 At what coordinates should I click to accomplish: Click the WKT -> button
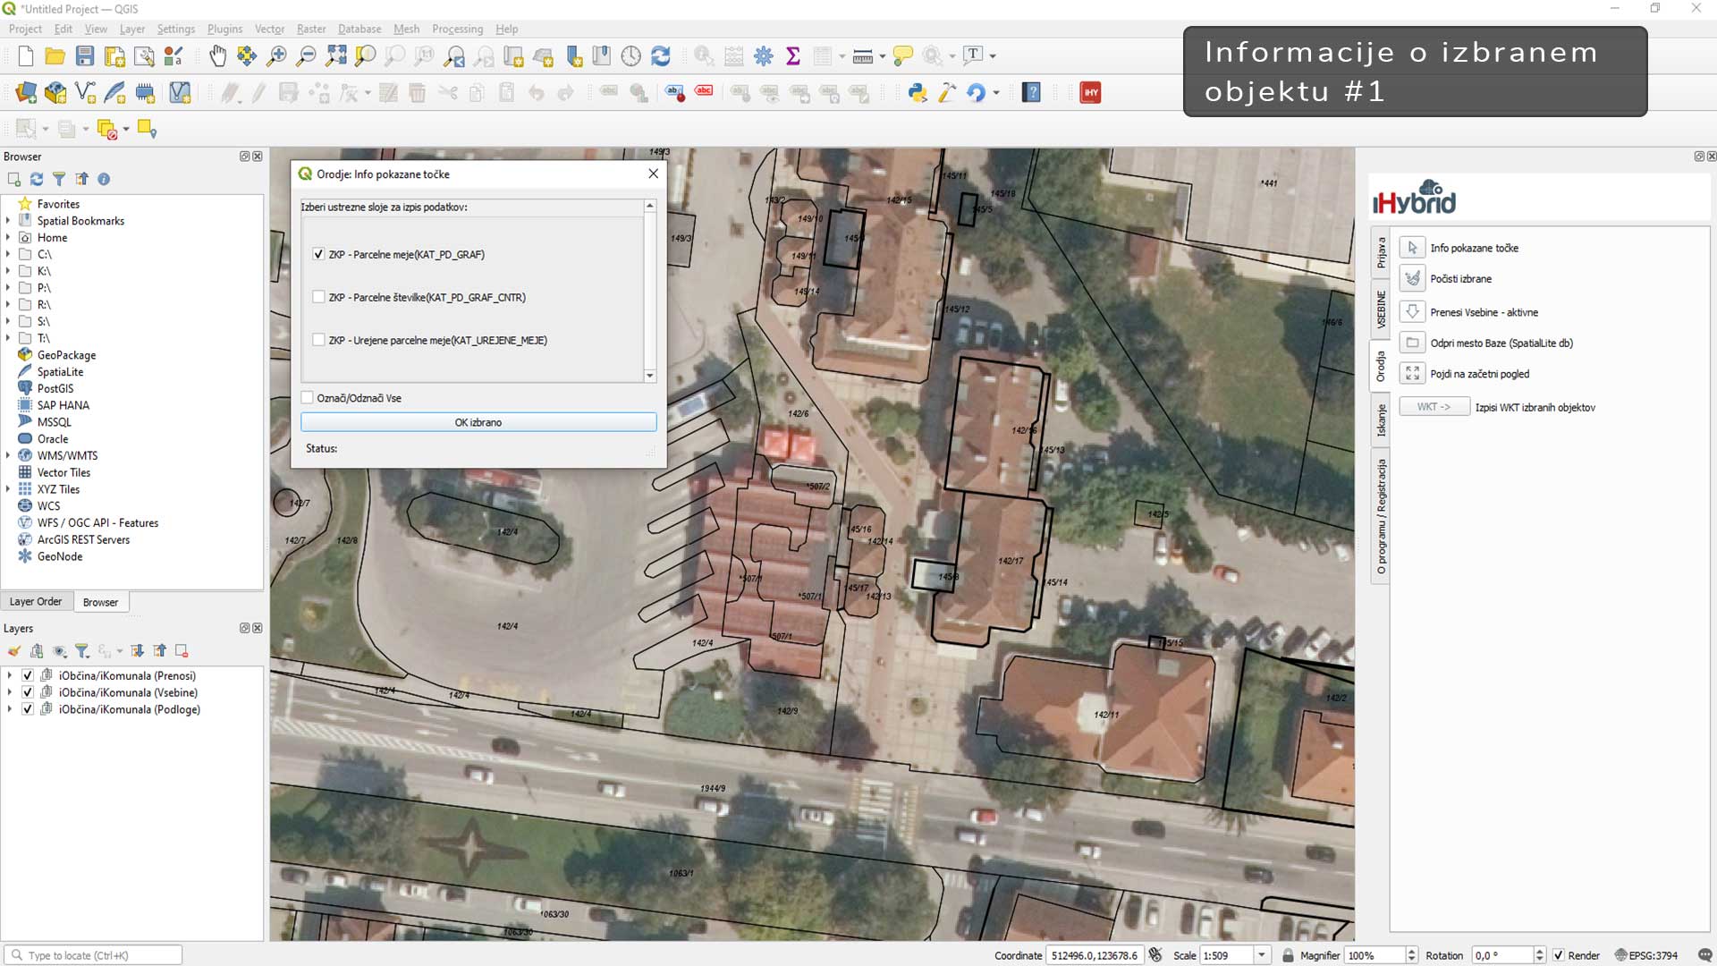[x=1434, y=407]
